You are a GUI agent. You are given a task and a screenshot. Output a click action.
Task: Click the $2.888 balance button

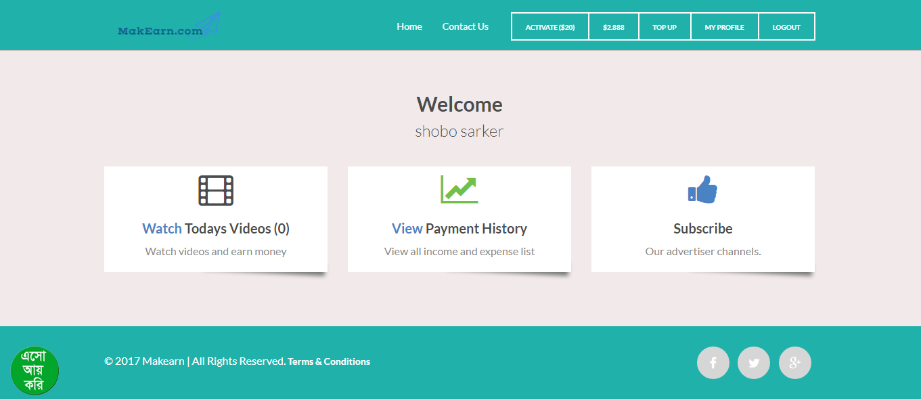(613, 27)
